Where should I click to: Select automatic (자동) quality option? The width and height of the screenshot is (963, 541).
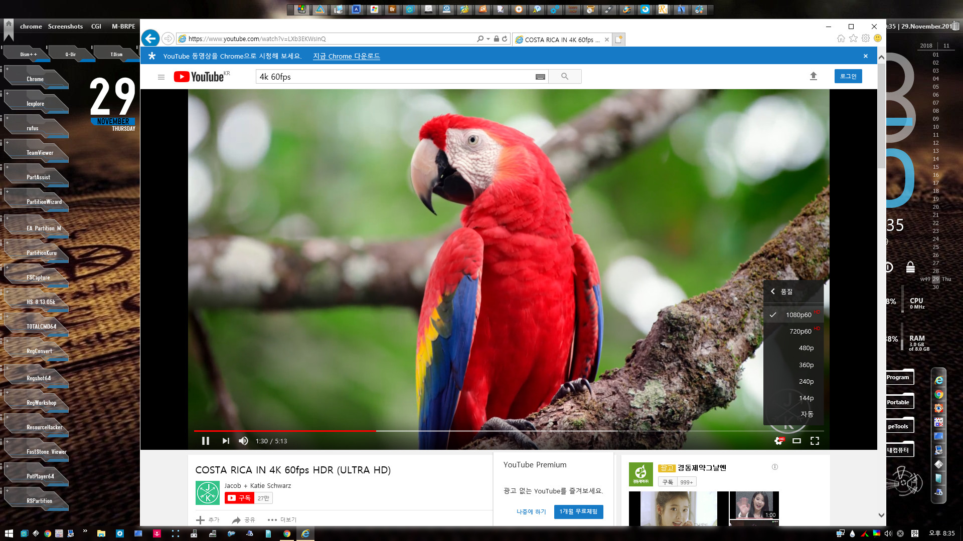point(793,414)
